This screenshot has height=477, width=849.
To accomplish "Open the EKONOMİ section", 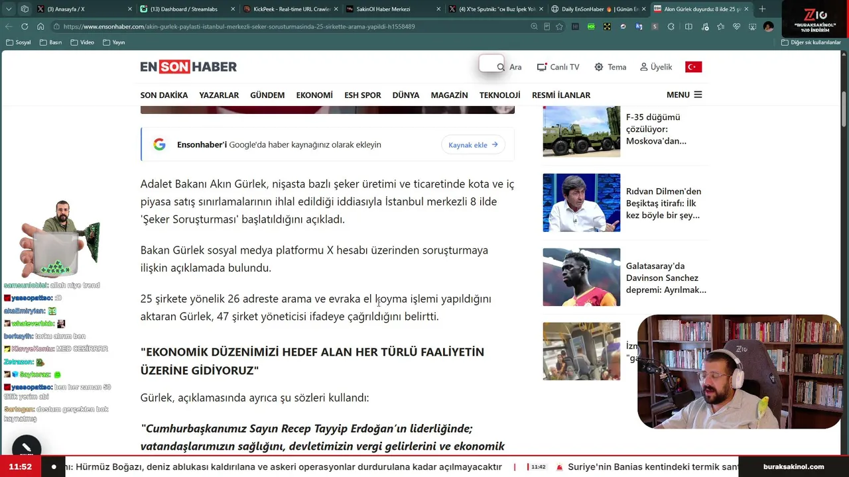I will pyautogui.click(x=314, y=95).
